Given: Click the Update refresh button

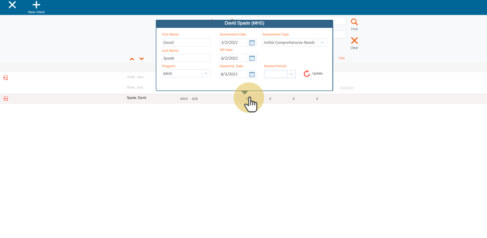Looking at the screenshot, I should coord(307,74).
